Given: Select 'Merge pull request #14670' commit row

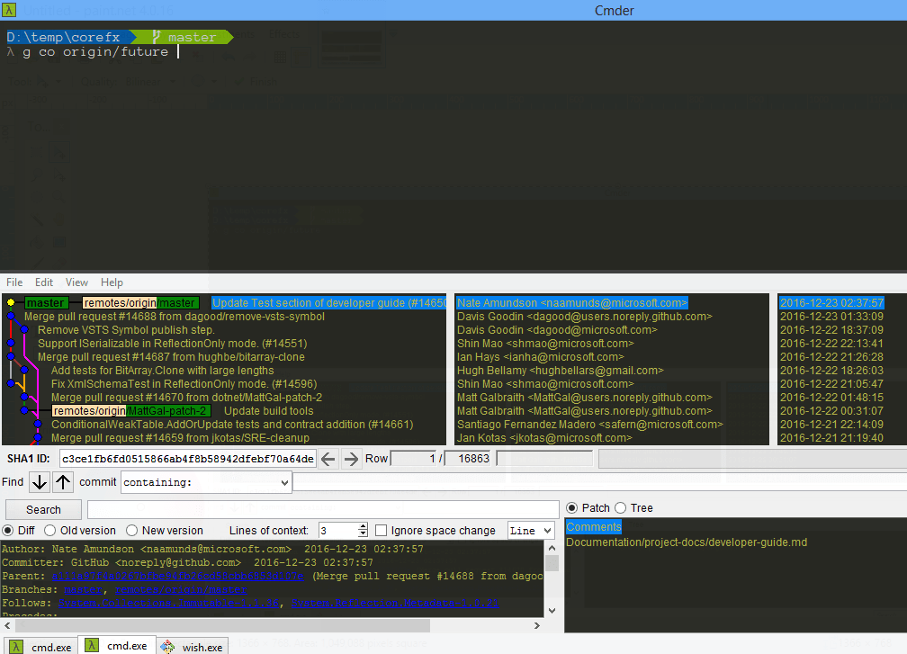Looking at the screenshot, I should pos(187,398).
